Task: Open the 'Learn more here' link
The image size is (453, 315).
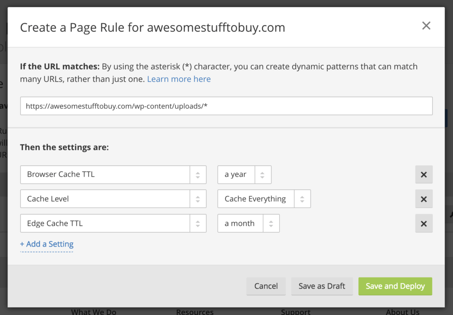Action: pos(179,79)
